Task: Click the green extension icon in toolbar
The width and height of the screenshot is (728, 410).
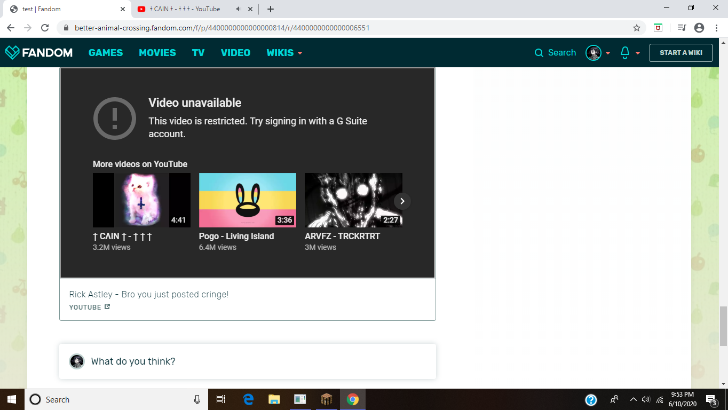Action: tap(659, 28)
